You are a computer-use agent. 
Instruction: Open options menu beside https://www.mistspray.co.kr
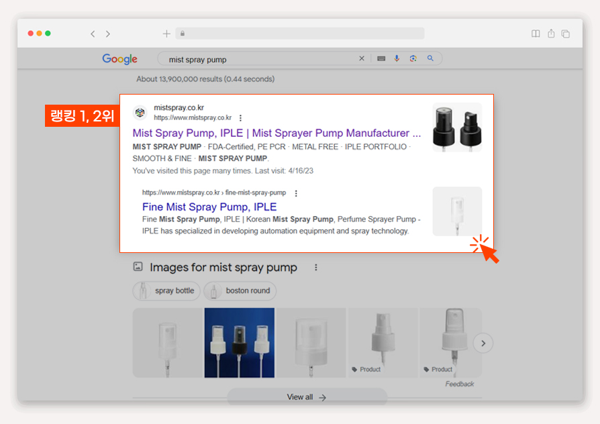tap(240, 118)
